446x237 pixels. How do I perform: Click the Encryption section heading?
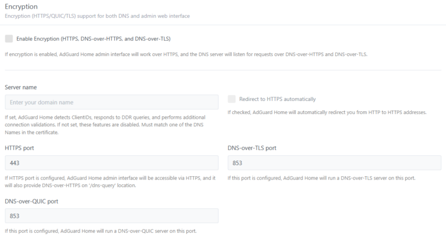point(21,6)
